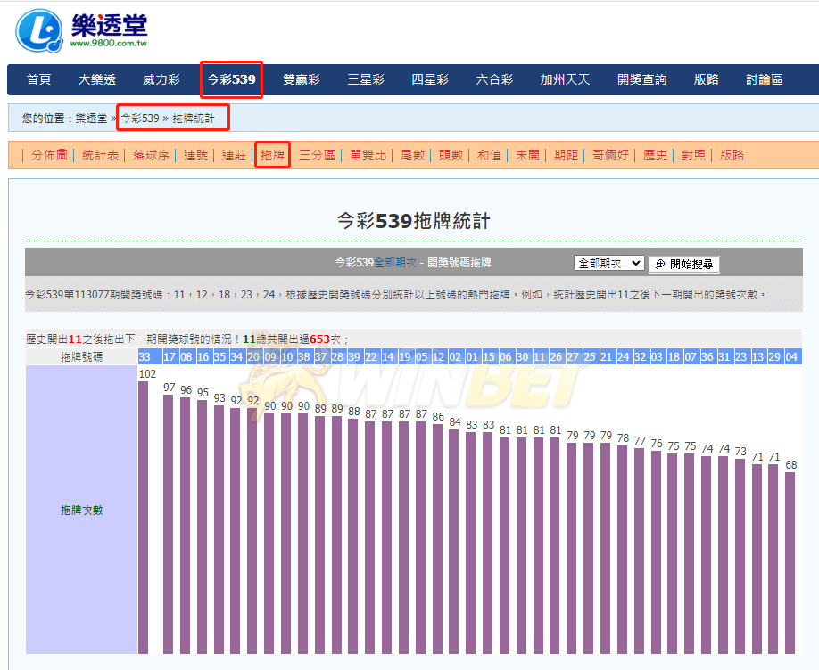
Task: Open the 歷史 sub-tab
Action: click(x=655, y=155)
